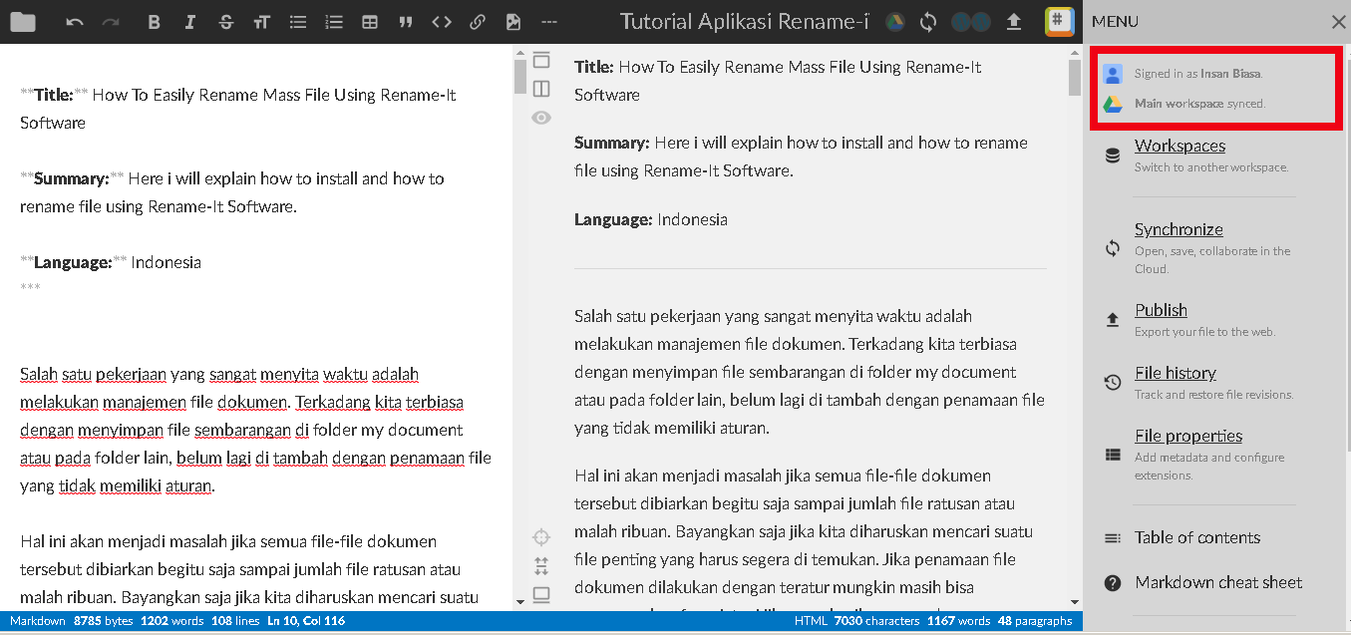The height and width of the screenshot is (635, 1351).
Task: Toggle the navigation bar button
Action: [541, 60]
